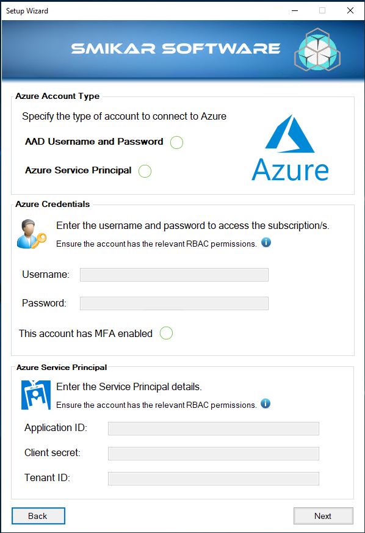
Task: Click the Smikar Software banner title
Action: click(x=176, y=49)
